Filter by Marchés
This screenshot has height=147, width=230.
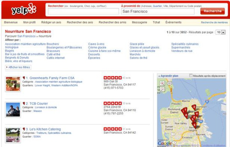[x=135, y=54]
